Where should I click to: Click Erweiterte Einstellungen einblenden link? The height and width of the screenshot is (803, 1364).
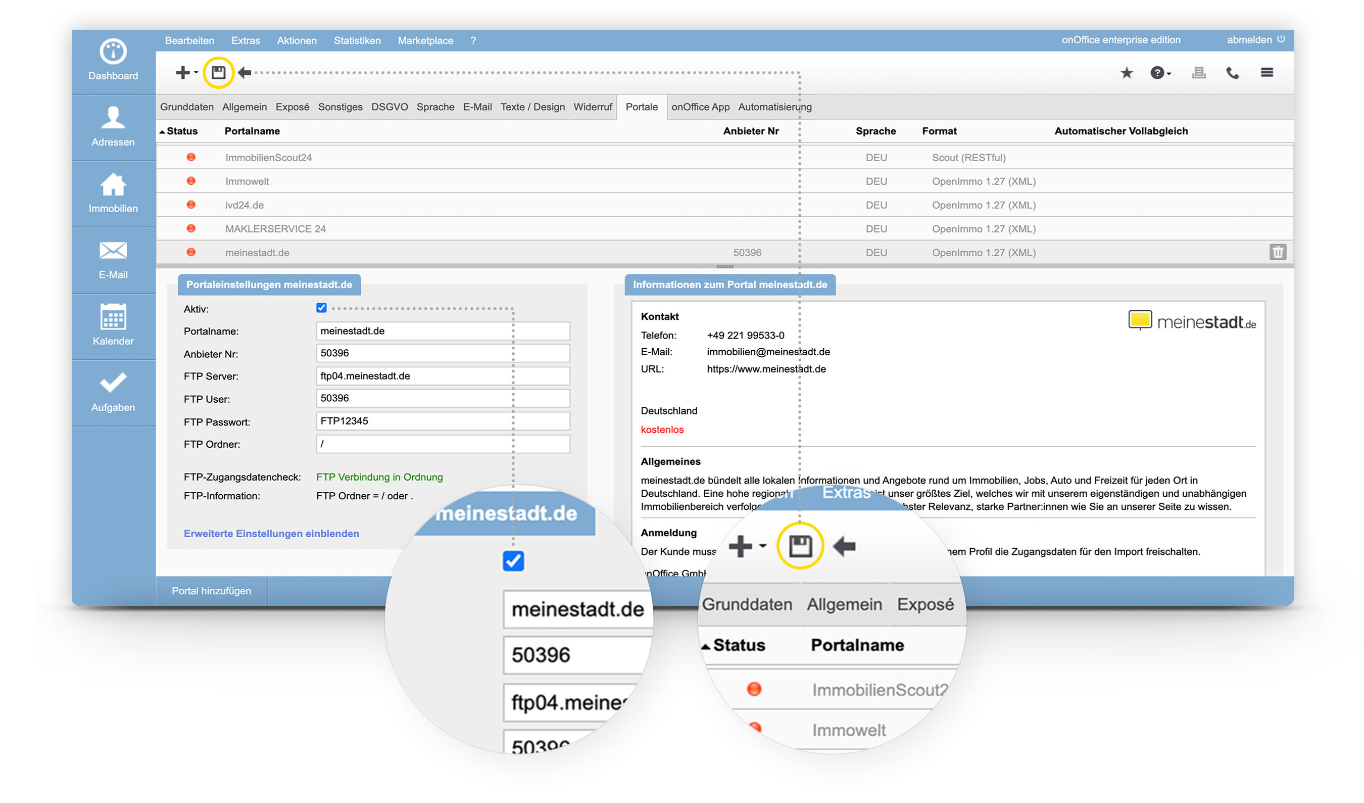(x=272, y=534)
